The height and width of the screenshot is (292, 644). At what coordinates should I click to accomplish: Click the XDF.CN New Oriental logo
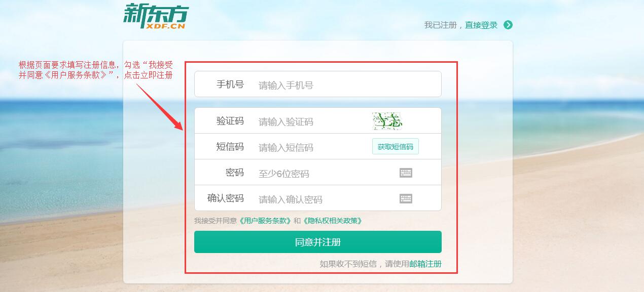point(155,16)
